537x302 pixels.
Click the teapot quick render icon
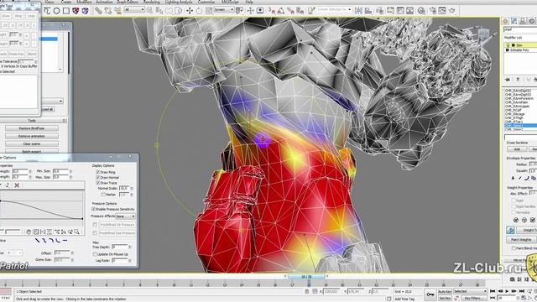[452, 11]
